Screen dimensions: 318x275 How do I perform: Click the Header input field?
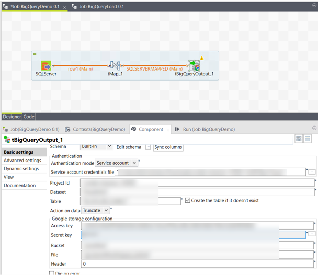(x=197, y=263)
